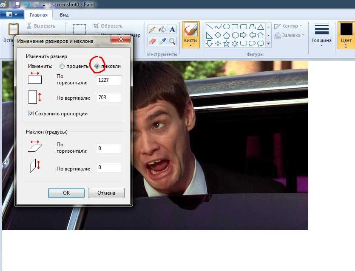Screen dimensions: 355x271
Task: Switch to the Вид tab
Action: click(64, 15)
